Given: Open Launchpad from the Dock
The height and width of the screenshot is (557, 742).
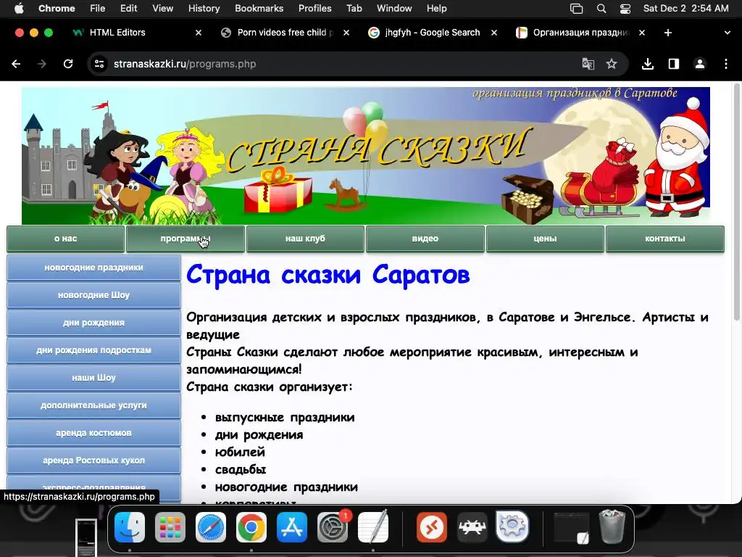Looking at the screenshot, I should 170,527.
